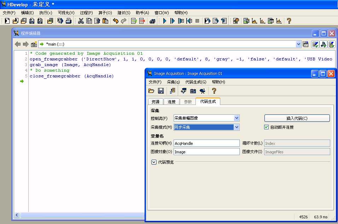Click the binoculars Find icon
This screenshot has width=338, height=224.
152,21
